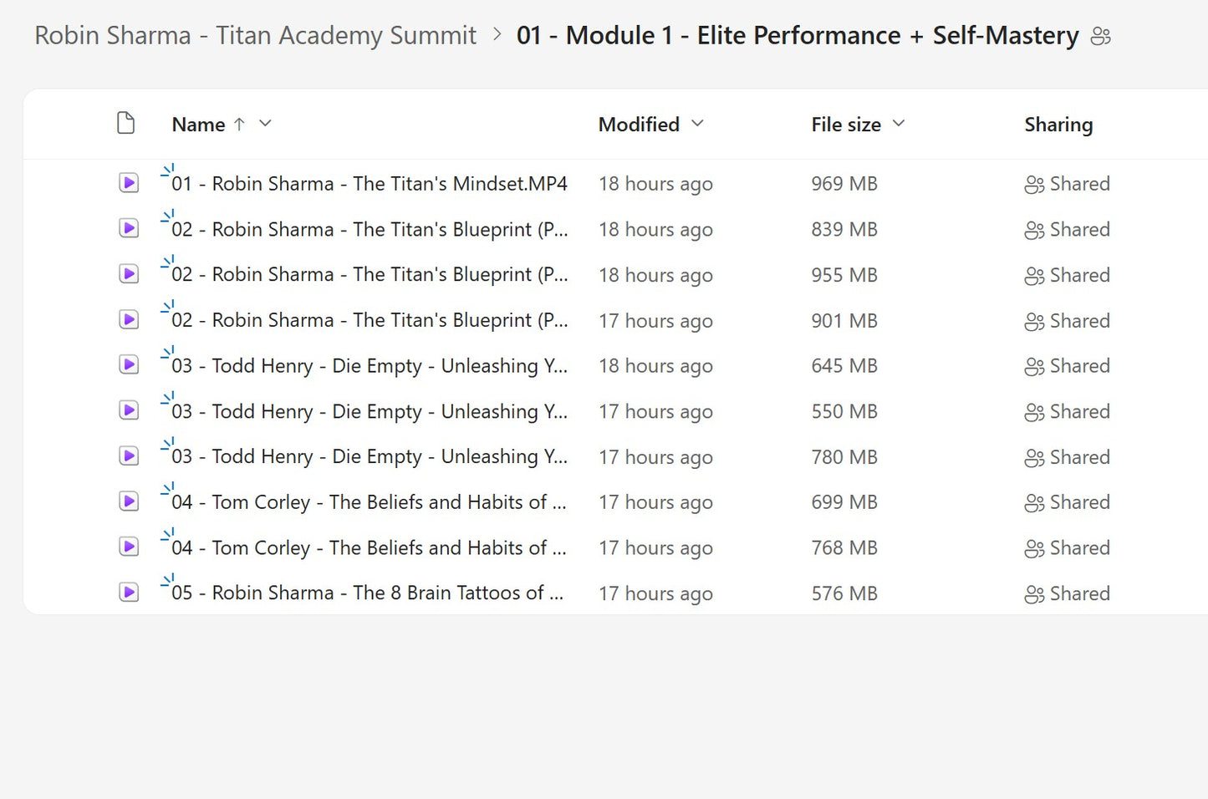Screen dimensions: 1208x799
Task: Click the Shared people icon on the 969 MB row
Action: tap(1034, 183)
